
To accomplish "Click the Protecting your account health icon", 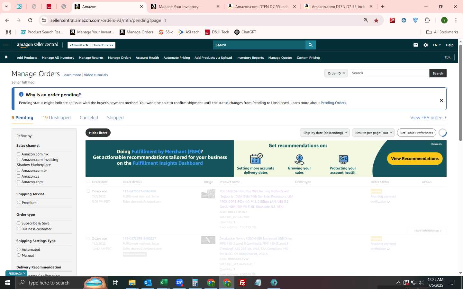I will pyautogui.click(x=343, y=159).
